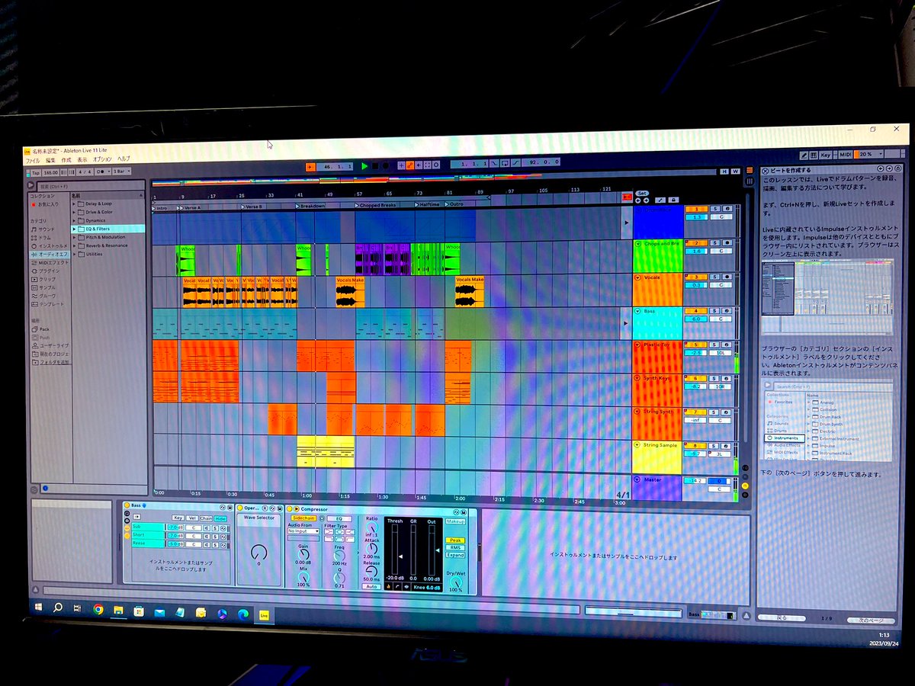Expand the Dynamics folder
The height and width of the screenshot is (686, 915).
coord(75,220)
